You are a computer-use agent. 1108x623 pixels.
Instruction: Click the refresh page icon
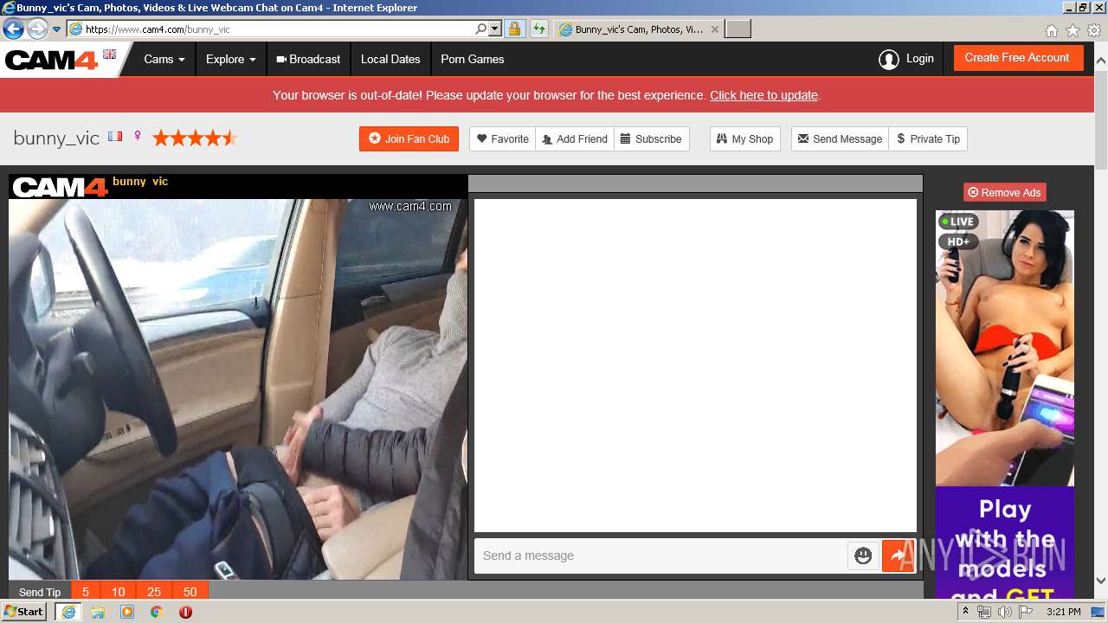tap(539, 29)
